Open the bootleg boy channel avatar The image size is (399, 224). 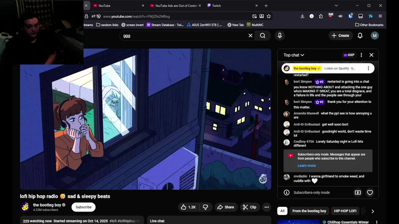click(25, 207)
